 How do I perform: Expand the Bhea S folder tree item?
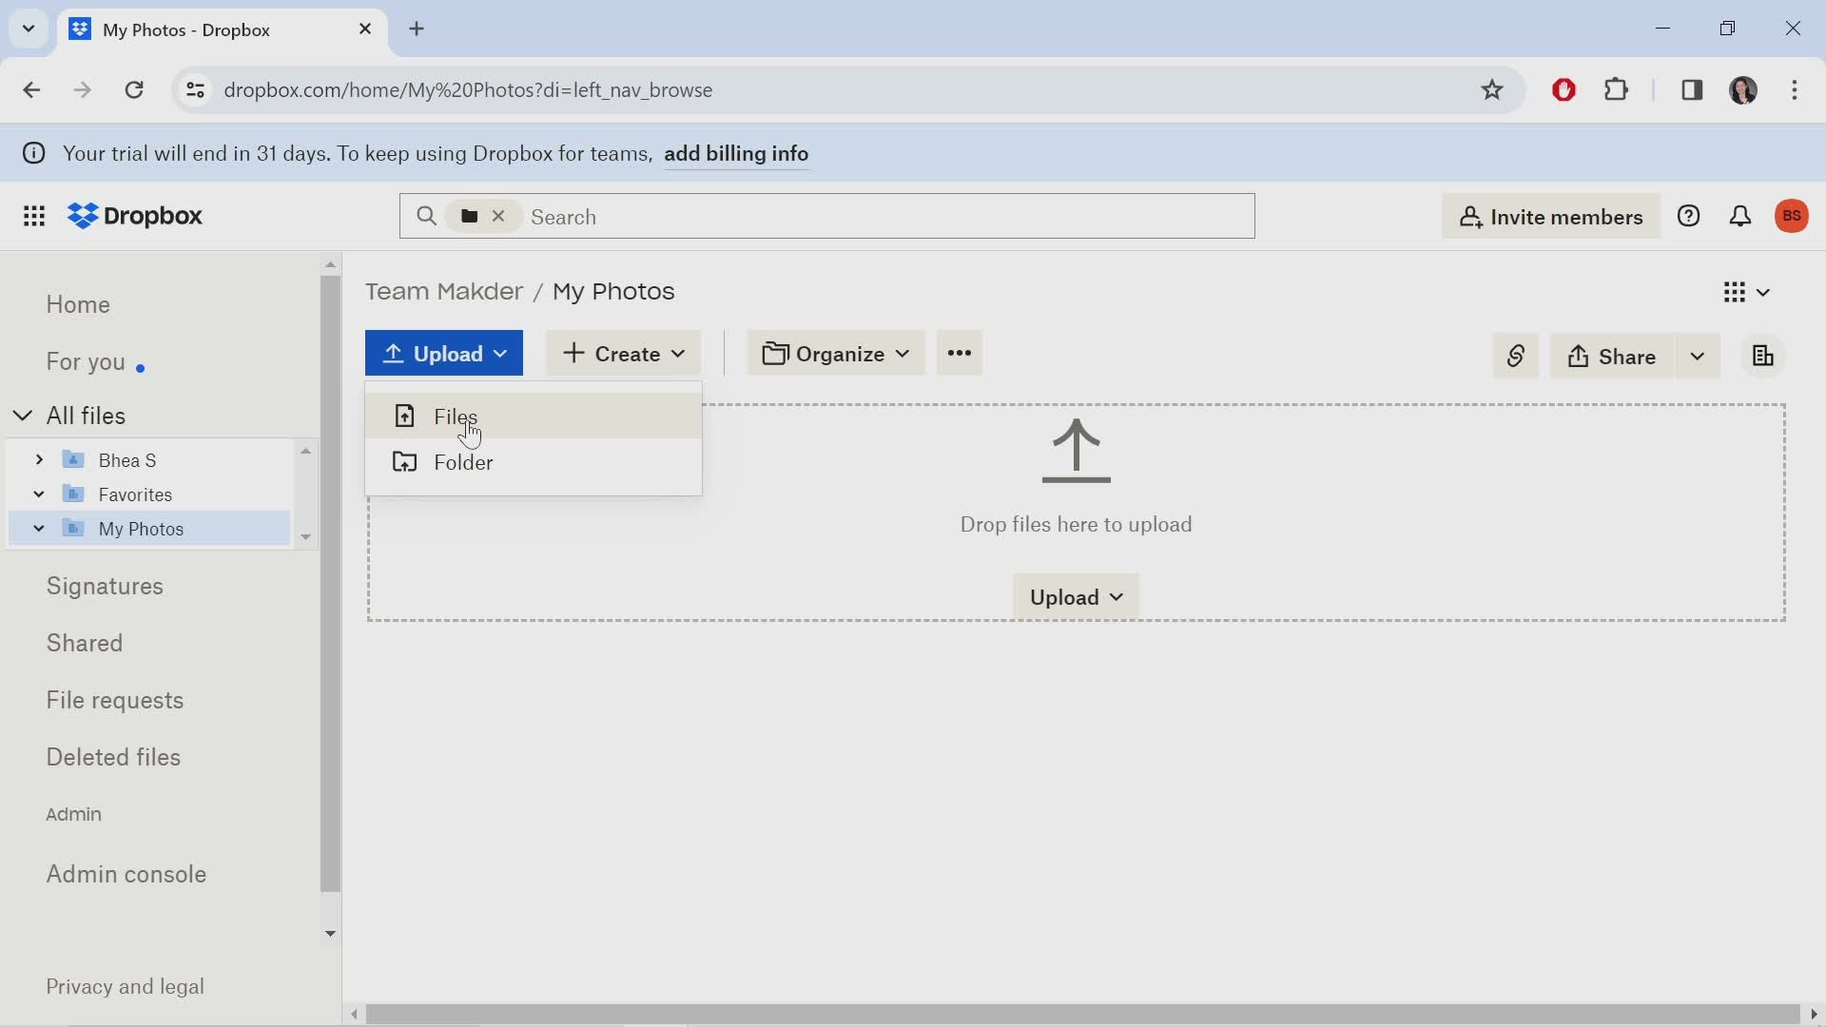pos(39,460)
